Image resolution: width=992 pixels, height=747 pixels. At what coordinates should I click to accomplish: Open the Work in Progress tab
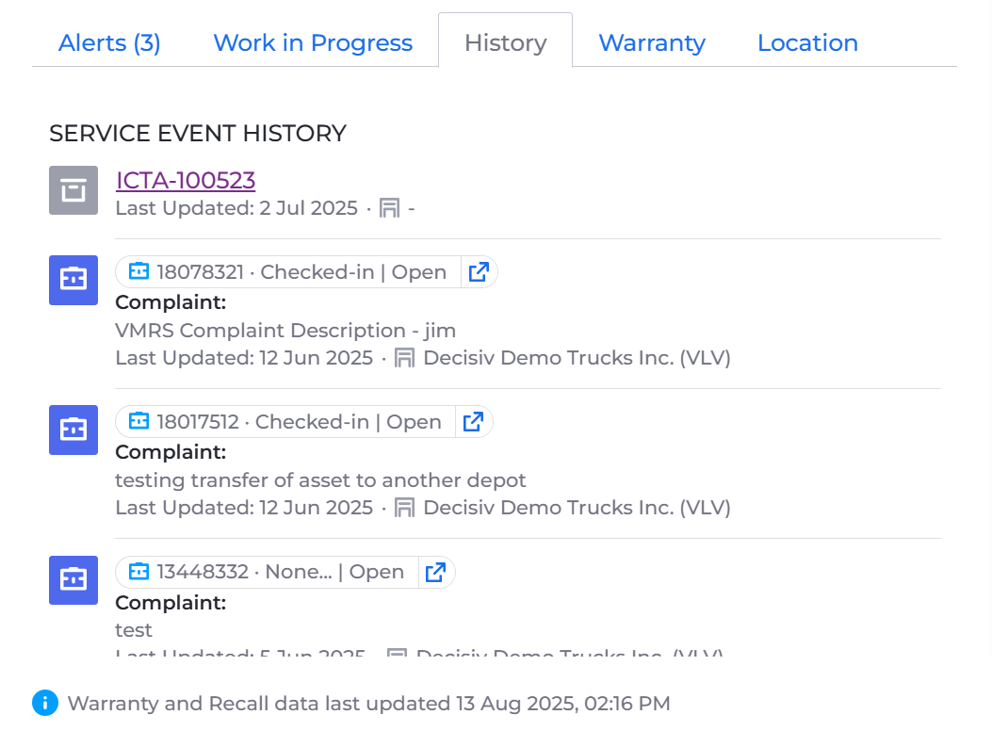(313, 43)
